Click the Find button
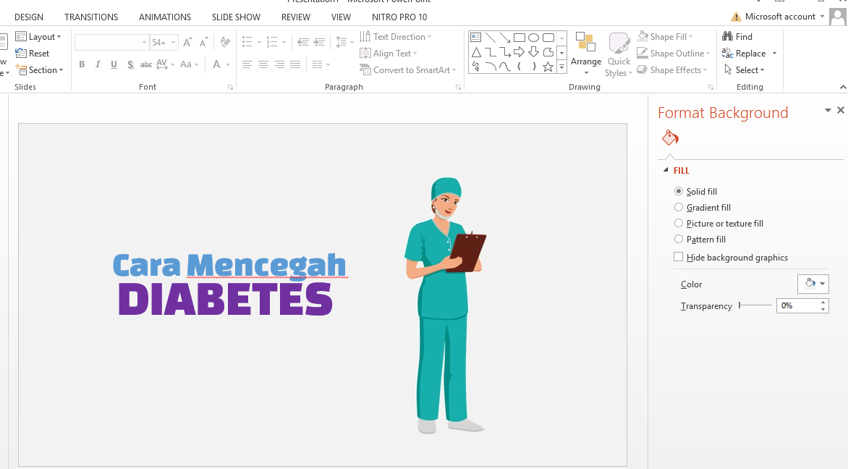 coord(737,37)
